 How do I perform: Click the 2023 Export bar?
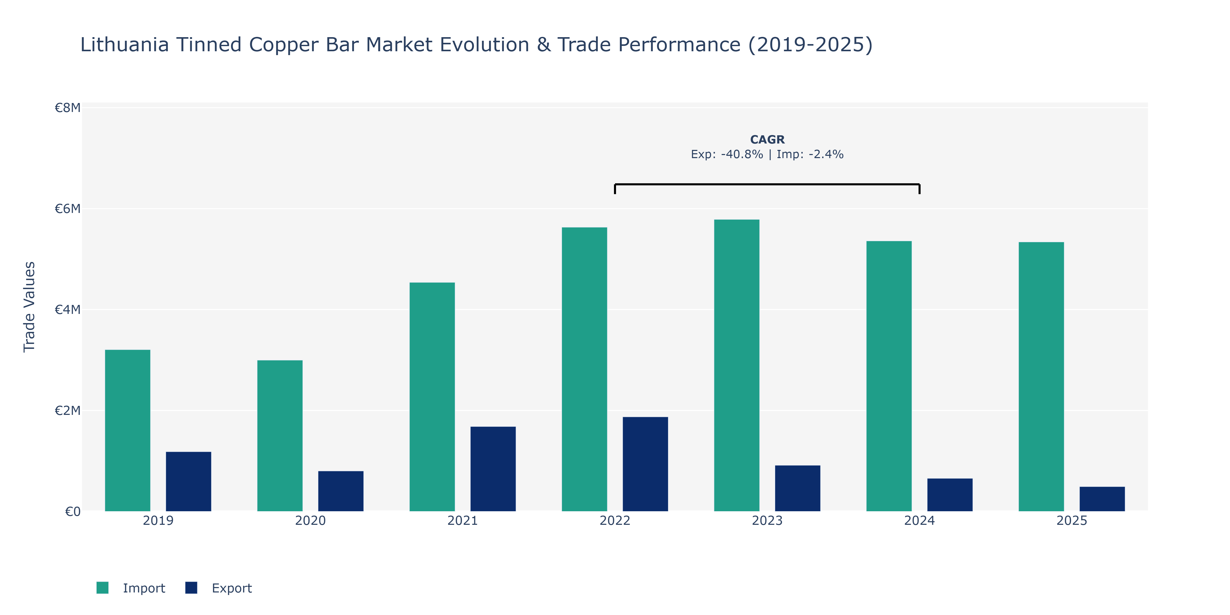tap(798, 488)
